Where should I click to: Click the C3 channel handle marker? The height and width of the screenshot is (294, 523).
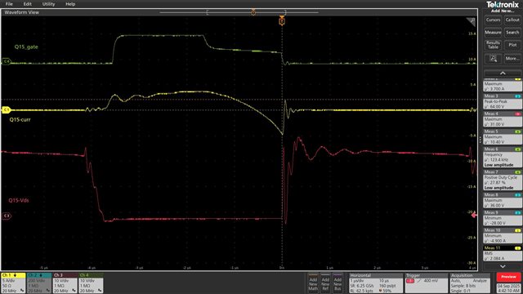pos(6,216)
